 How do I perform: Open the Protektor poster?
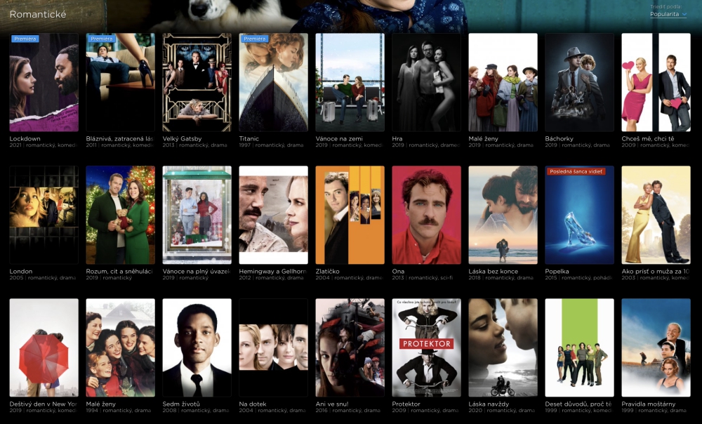(427, 348)
